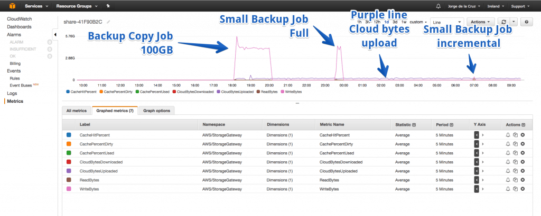Remove CachePercentDirty metric from graph
Viewport: 541px width, 216px height.
(523, 144)
